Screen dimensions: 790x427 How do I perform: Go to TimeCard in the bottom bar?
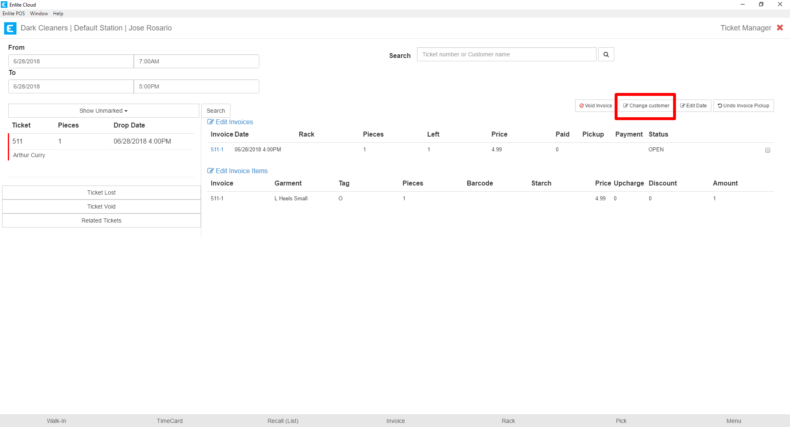[170, 421]
